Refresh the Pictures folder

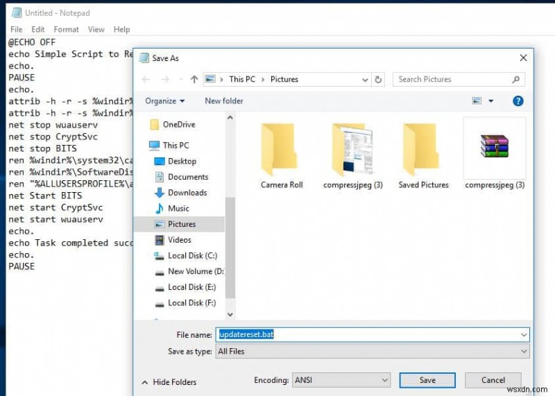tap(378, 80)
